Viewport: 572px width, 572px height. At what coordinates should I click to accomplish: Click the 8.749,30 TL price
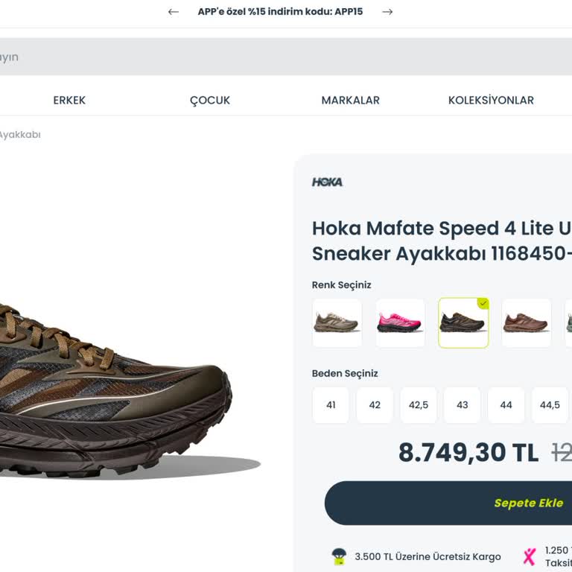pos(468,453)
